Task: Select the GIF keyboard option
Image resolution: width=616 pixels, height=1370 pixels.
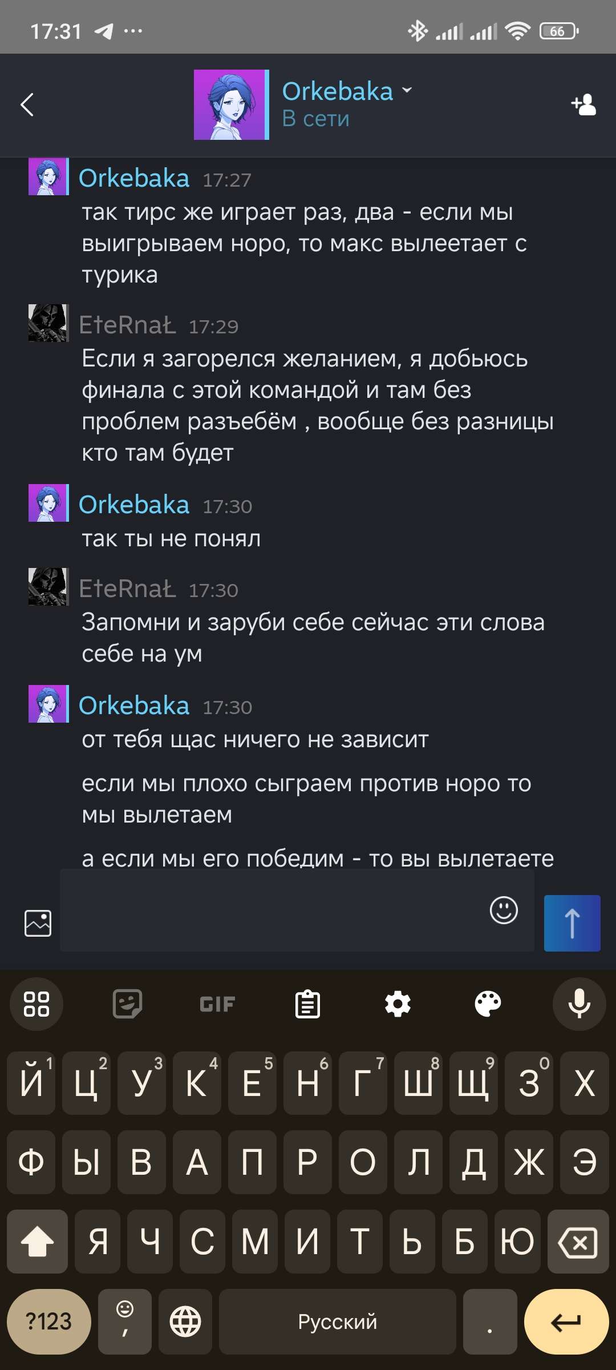Action: (217, 1004)
